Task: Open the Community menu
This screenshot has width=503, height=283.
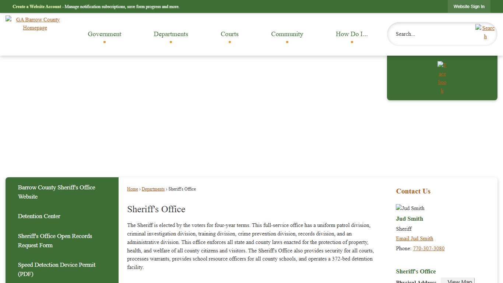Action: click(x=287, y=34)
